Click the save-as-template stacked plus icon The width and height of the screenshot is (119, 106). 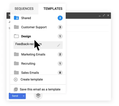[x=16, y=89]
